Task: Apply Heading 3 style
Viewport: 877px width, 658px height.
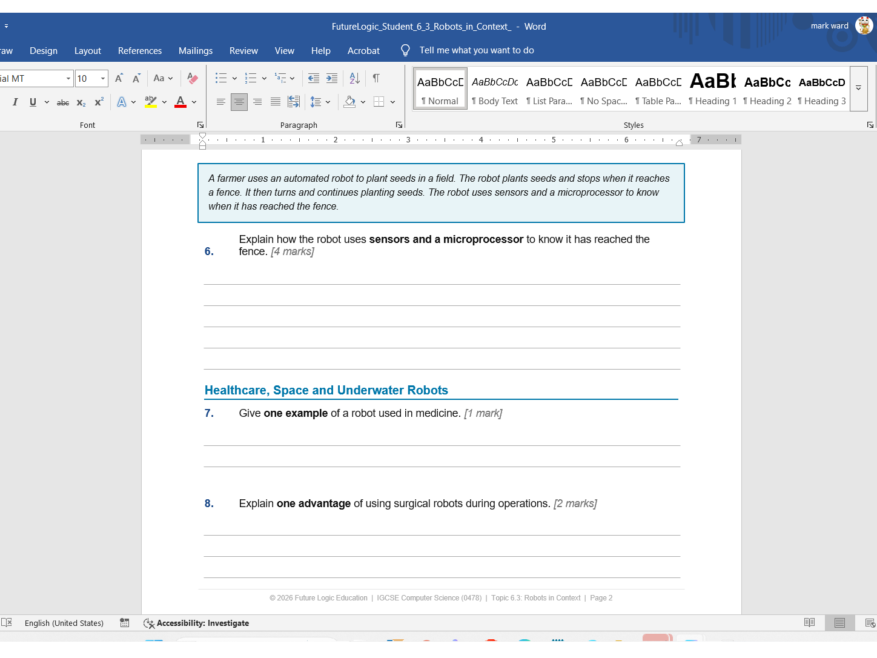Action: [822, 89]
